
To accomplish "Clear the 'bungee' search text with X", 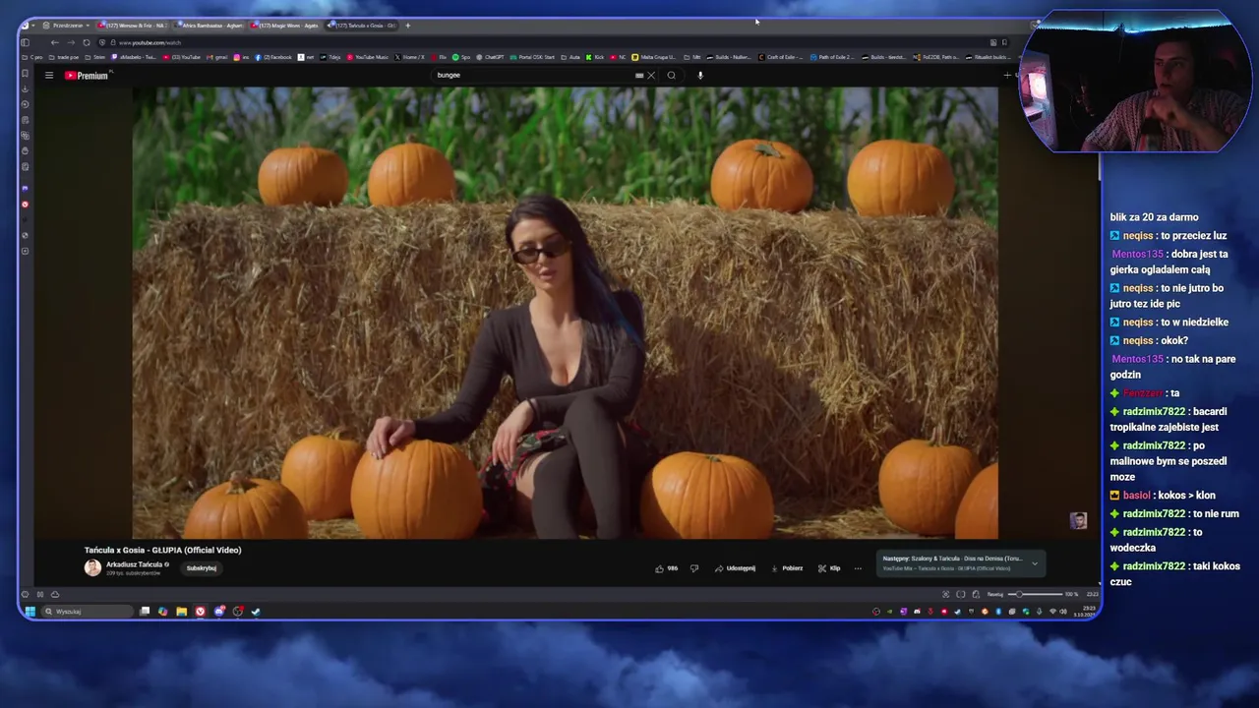I will 650,75.
